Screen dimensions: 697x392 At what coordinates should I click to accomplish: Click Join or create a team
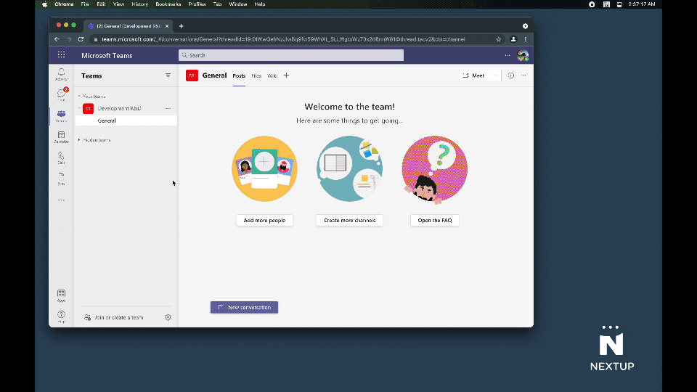[114, 317]
